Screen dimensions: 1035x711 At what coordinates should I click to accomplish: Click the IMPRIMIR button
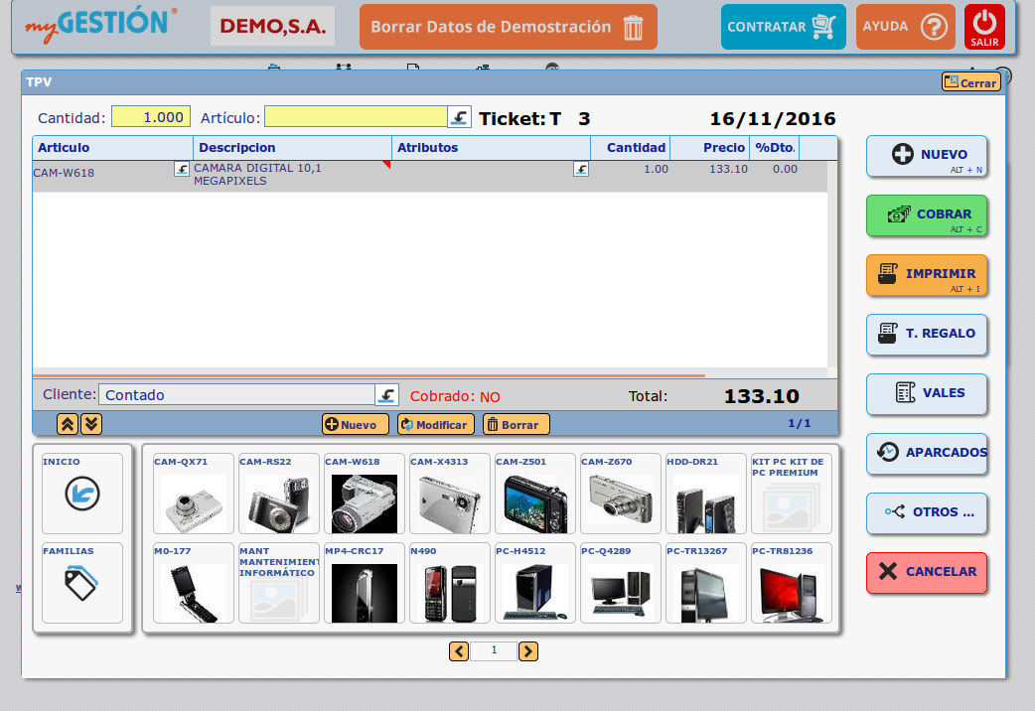coord(926,275)
